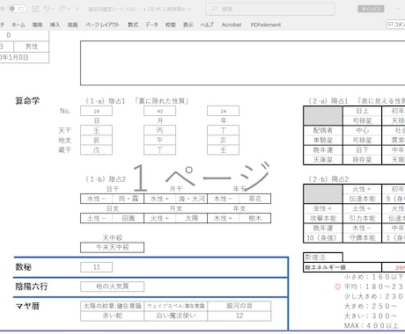Viewport: 405px width, 334px height.
Task: Select the 草花 cell
Action: click(255, 199)
